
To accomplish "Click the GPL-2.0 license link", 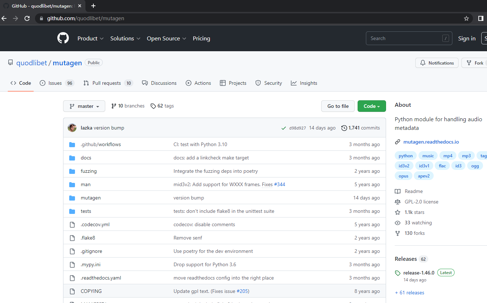I will coord(421,202).
